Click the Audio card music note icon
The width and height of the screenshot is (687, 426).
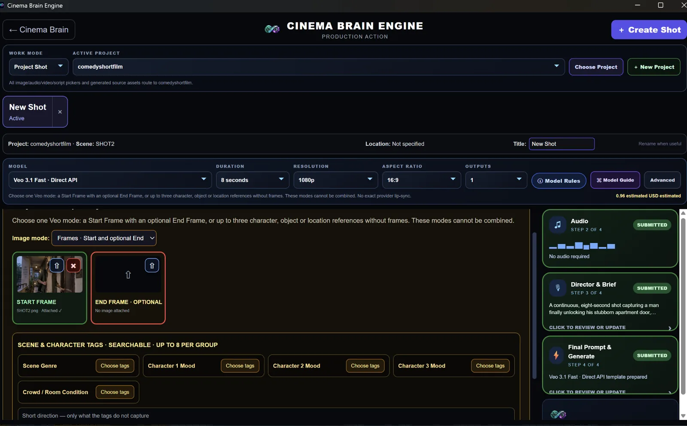(557, 225)
